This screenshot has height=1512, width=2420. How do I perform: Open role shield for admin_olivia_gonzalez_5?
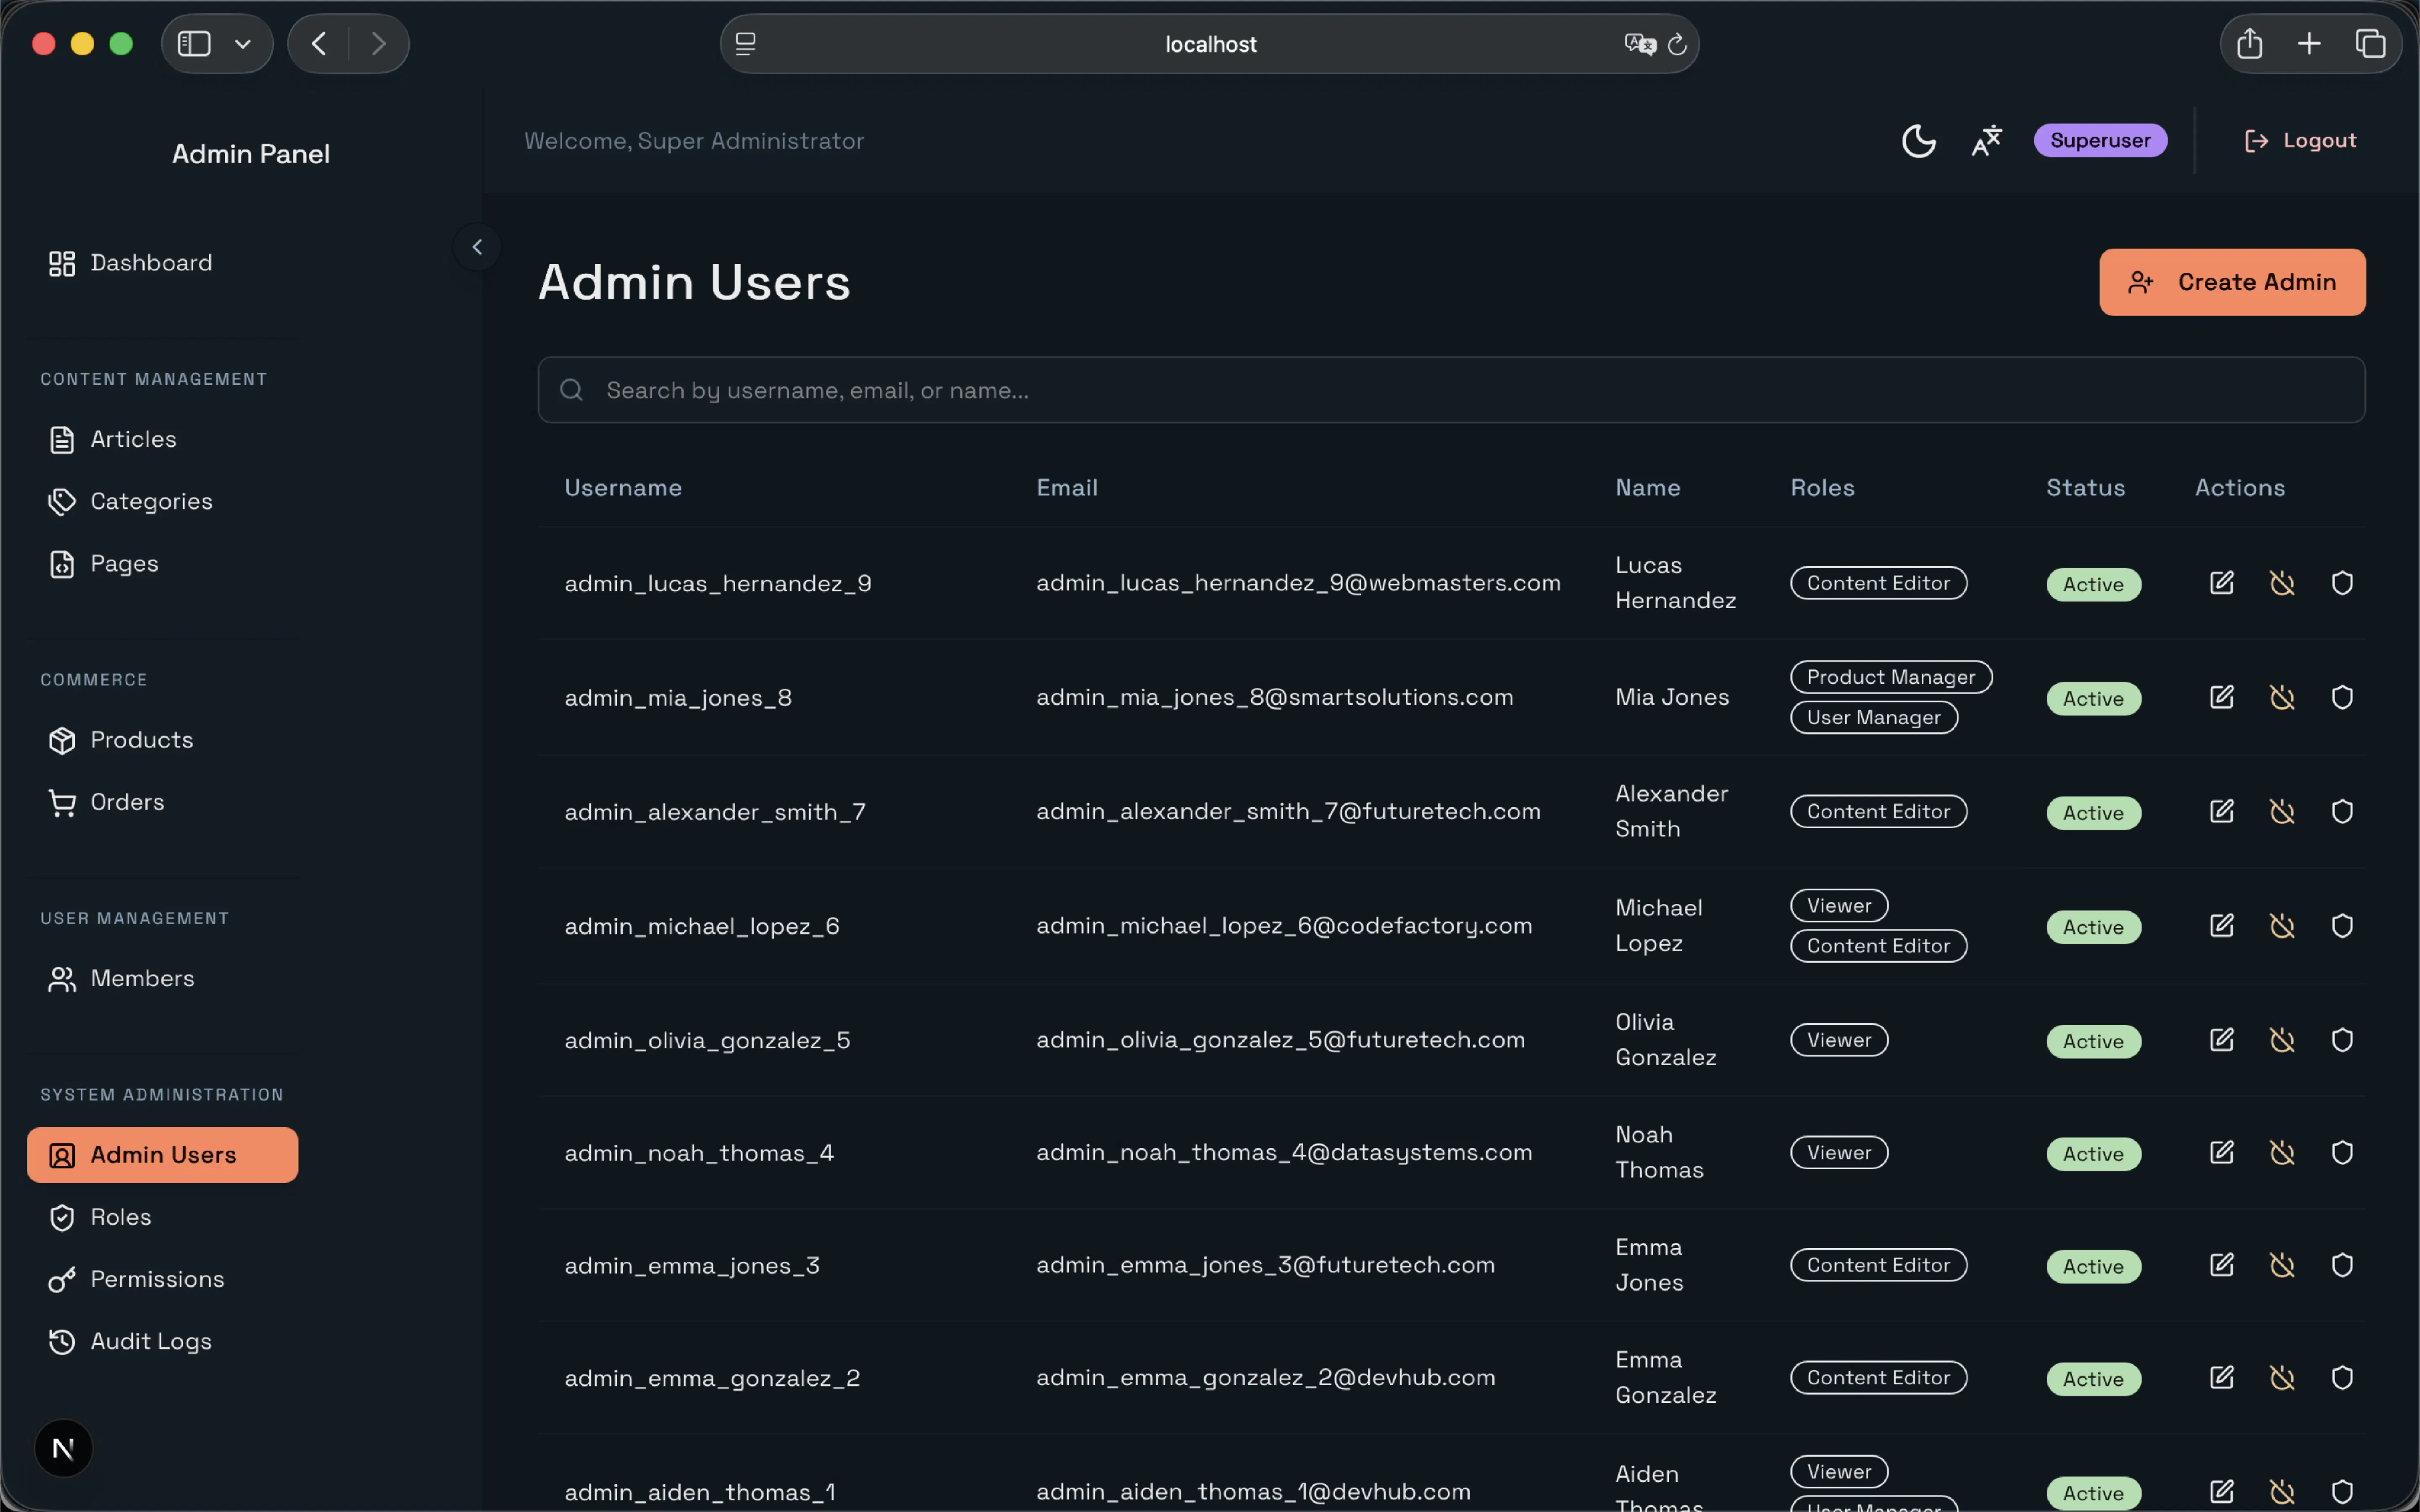pyautogui.click(x=2342, y=1040)
